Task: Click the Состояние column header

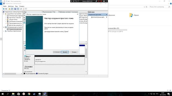Action: pos(79,12)
